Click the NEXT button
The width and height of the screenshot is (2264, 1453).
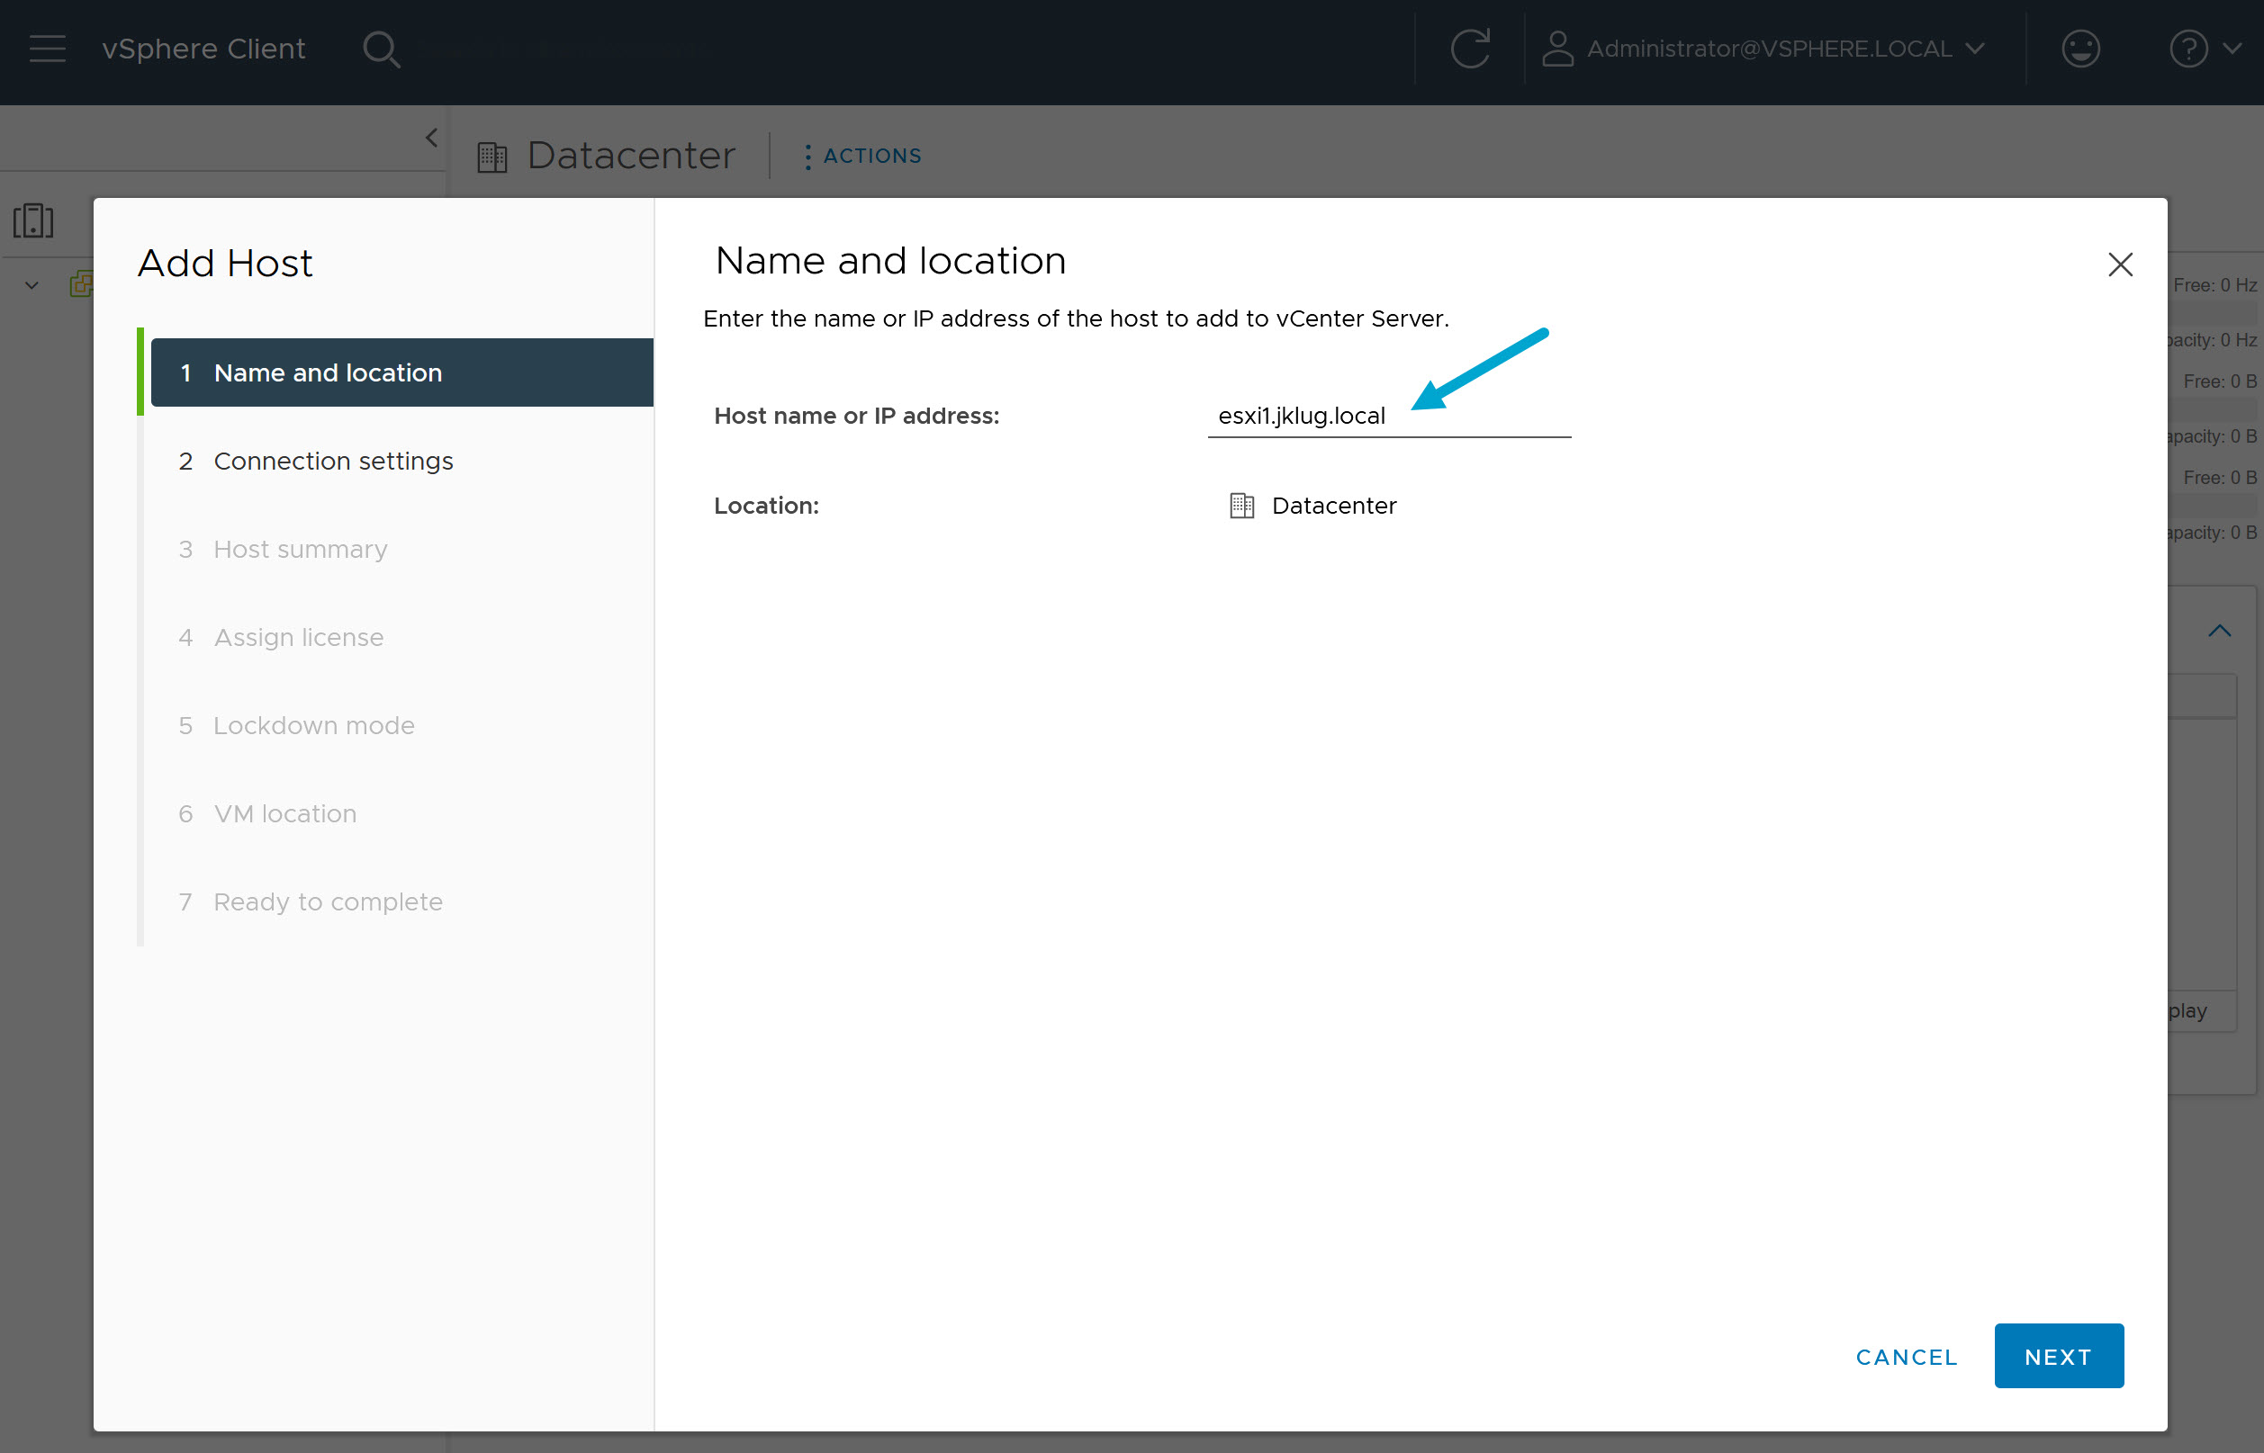tap(2058, 1356)
